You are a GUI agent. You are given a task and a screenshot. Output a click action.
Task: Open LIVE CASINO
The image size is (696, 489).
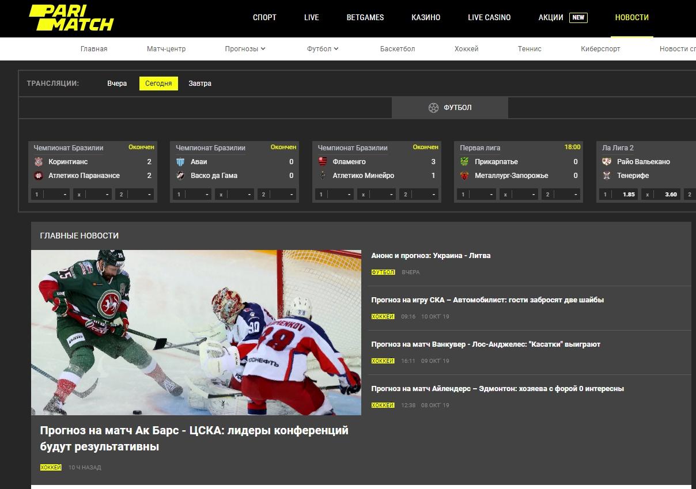[x=489, y=17]
